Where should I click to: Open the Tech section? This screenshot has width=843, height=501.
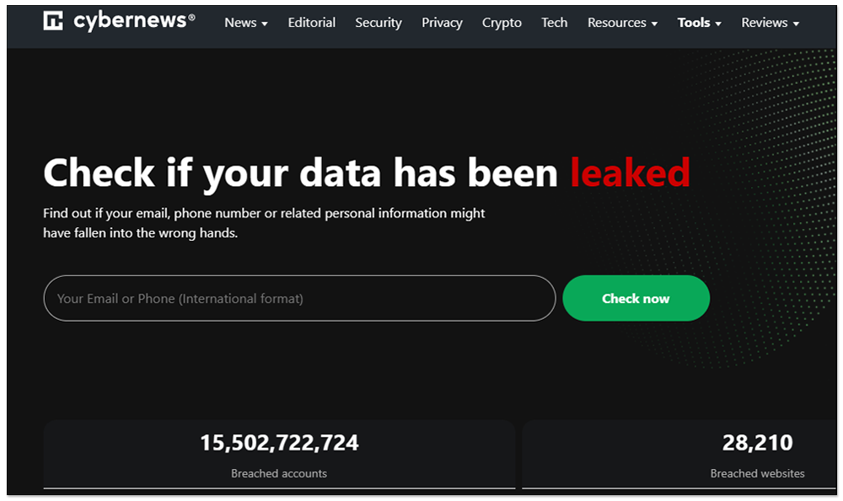click(x=554, y=23)
